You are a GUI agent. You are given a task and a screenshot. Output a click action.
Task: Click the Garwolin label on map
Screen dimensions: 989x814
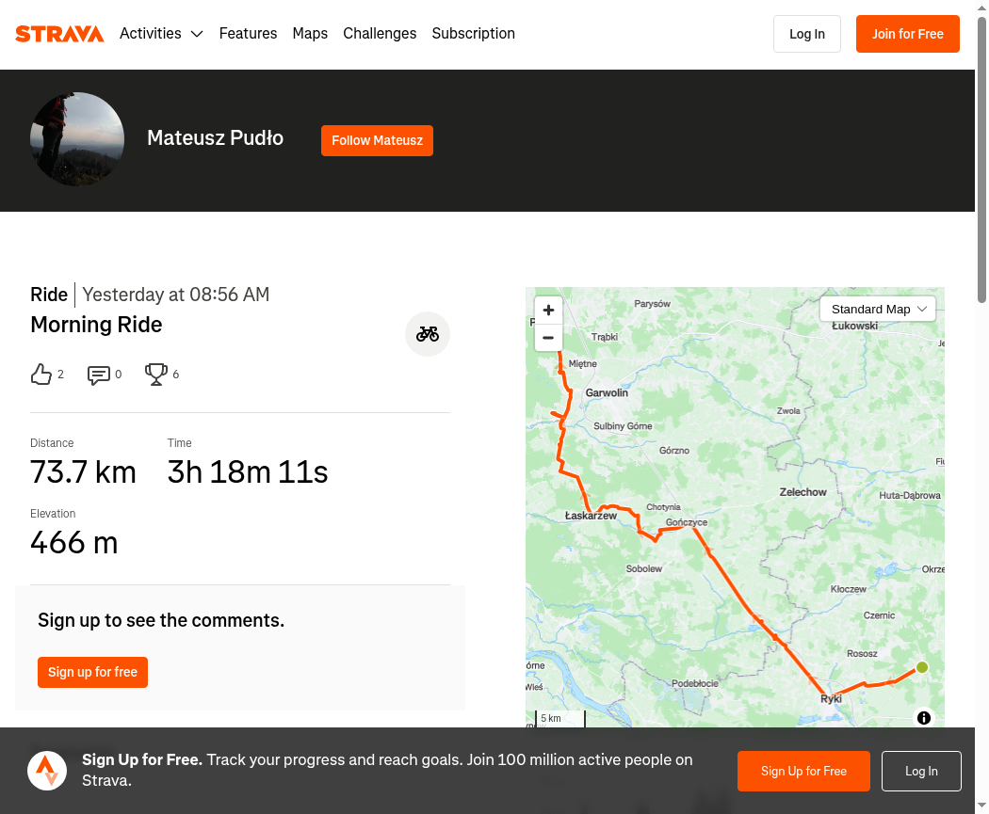[x=607, y=392]
